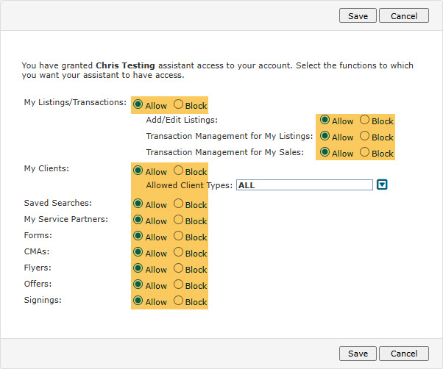Select Block for Flyers

tap(178, 269)
